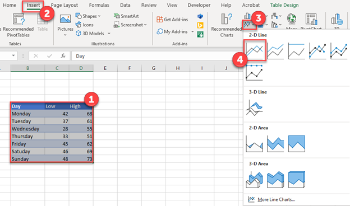
Task: Click the High header cell
Action: tap(81, 106)
